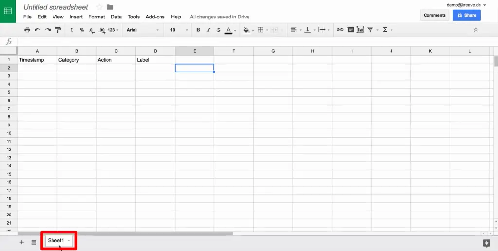Click the vertical align icon

pos(307,30)
